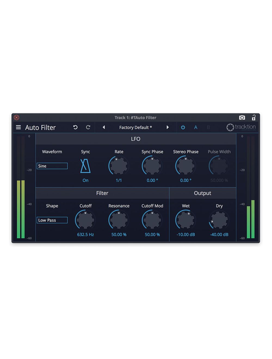Toggle the padlock to lock the plugin window

click(x=254, y=117)
